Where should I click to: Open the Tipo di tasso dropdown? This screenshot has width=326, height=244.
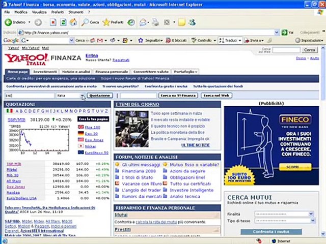(313, 221)
